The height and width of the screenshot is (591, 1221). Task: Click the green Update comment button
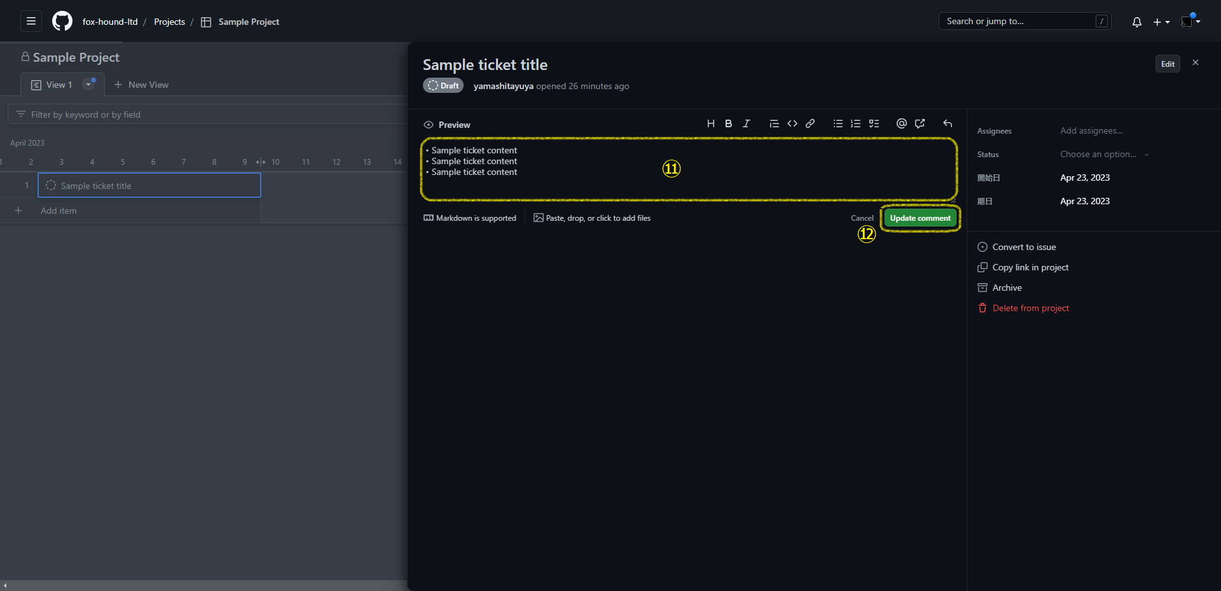[920, 218]
